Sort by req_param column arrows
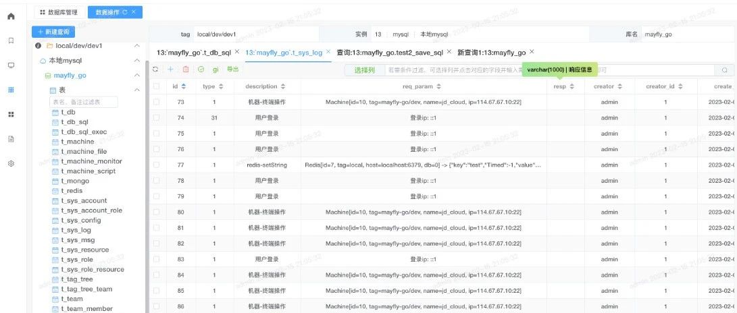Screen dimensions: 737x313 (438, 86)
